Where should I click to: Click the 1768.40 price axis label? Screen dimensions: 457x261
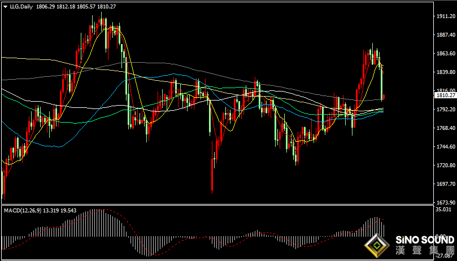pos(446,128)
